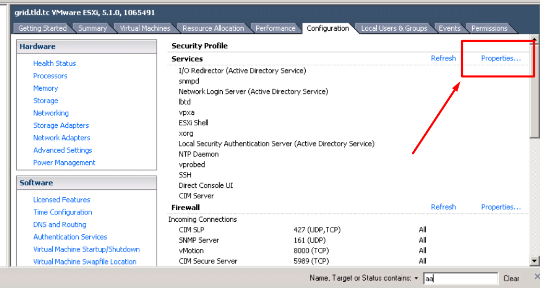The width and height of the screenshot is (540, 288).
Task: Click the vertical scrollbar thumb
Action: (534, 90)
